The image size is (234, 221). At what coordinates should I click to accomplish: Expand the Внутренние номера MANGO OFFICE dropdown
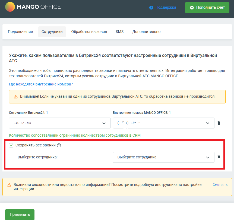164,123
